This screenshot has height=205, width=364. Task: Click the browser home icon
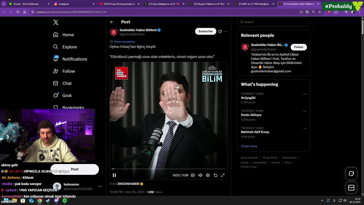(25, 12)
